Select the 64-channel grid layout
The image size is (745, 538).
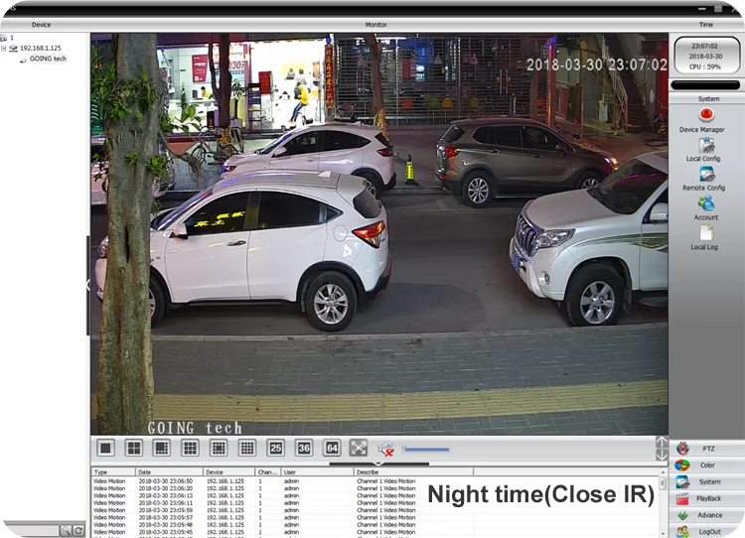(x=332, y=448)
